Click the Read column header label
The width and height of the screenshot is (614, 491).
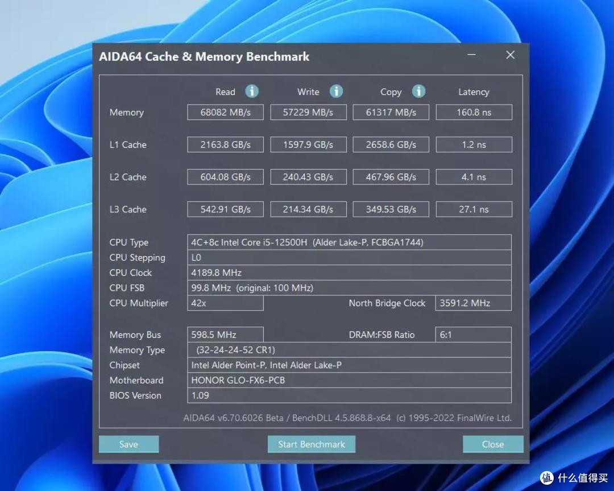pos(225,92)
